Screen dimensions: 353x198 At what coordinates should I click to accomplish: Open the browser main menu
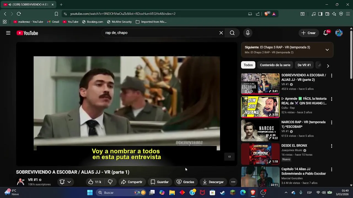(348, 14)
